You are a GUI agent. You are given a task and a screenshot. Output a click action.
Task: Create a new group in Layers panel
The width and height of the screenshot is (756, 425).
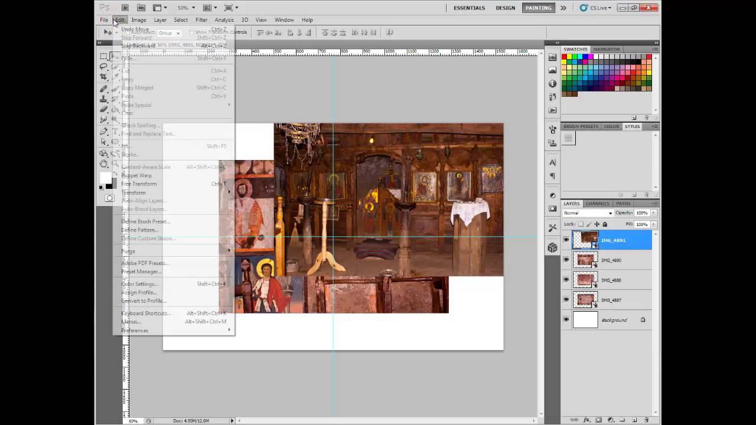622,420
